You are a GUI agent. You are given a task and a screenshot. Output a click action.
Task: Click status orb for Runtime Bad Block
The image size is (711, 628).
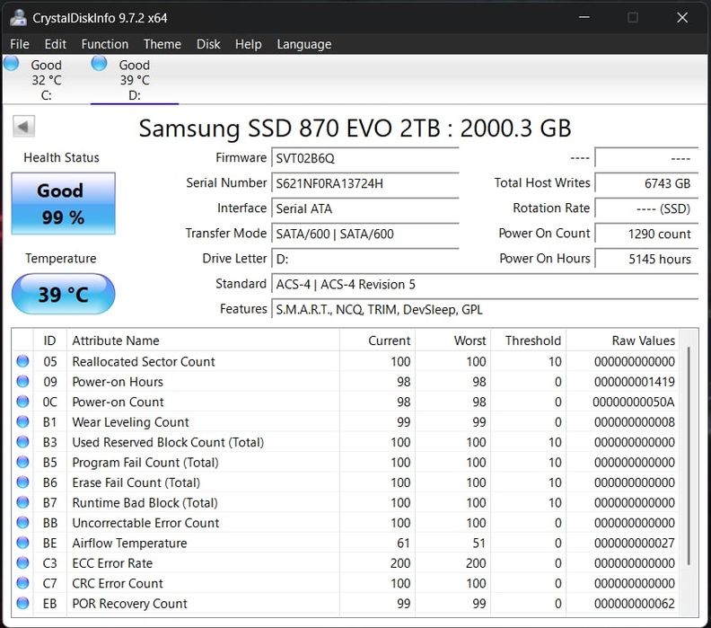click(22, 502)
